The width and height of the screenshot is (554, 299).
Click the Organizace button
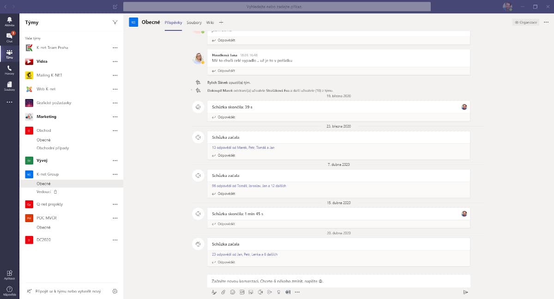[526, 22]
